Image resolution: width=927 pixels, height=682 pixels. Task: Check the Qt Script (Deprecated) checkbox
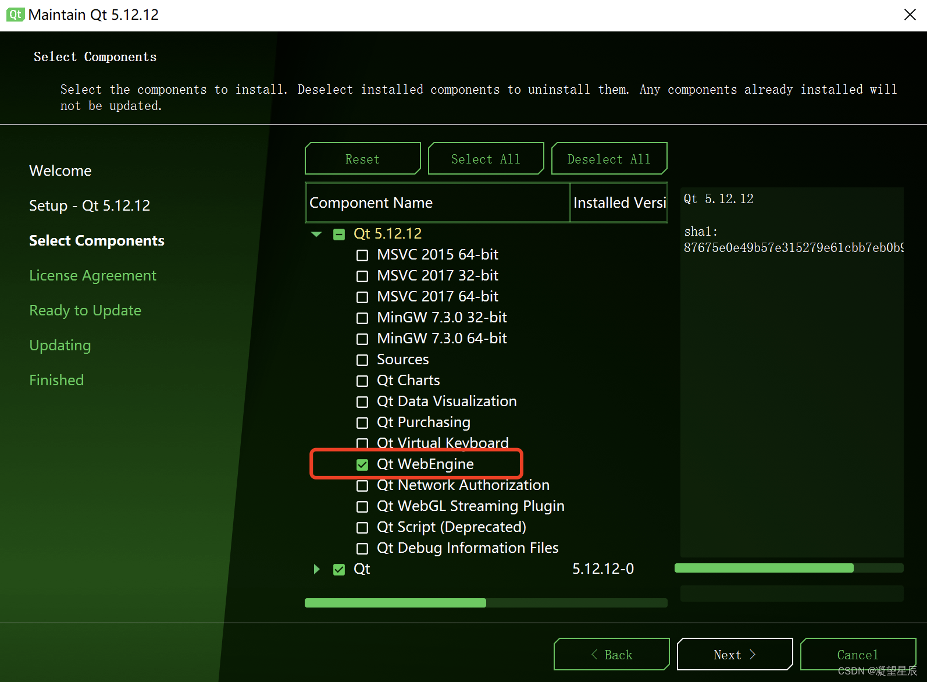[362, 527]
